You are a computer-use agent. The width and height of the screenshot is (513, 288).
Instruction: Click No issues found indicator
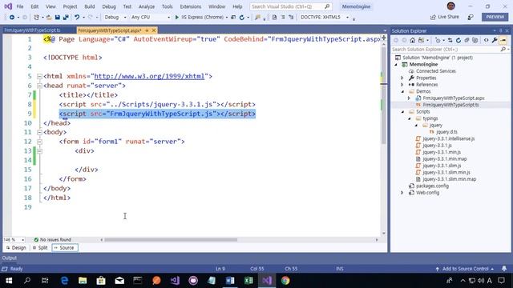[x=53, y=240]
